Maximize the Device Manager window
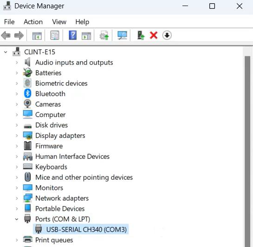 tap(212, 6)
